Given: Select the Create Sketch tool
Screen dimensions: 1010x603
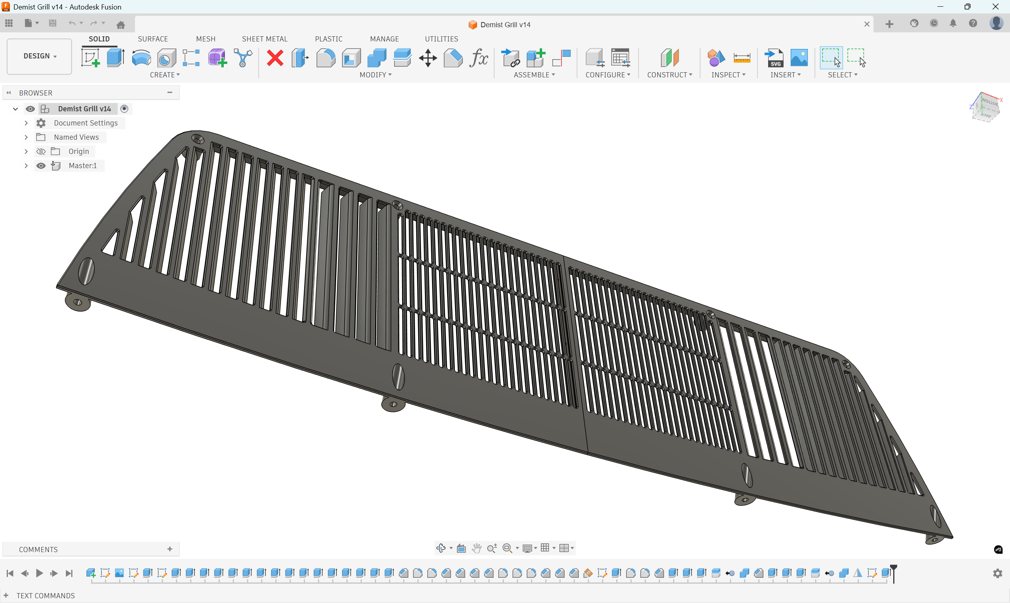Looking at the screenshot, I should point(90,58).
